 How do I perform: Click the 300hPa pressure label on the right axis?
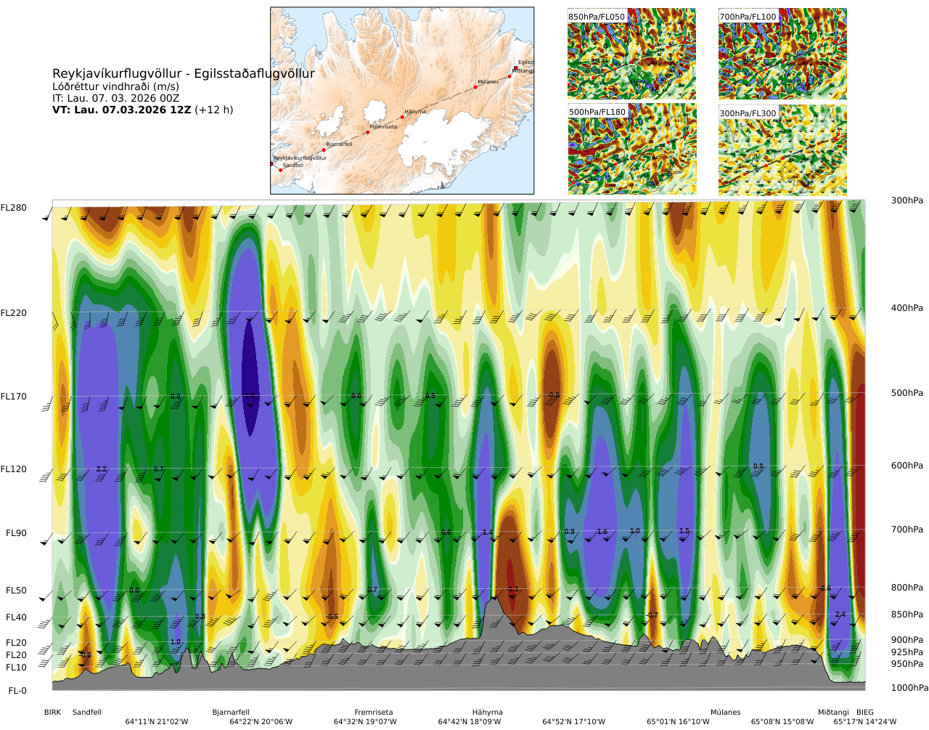coord(907,200)
